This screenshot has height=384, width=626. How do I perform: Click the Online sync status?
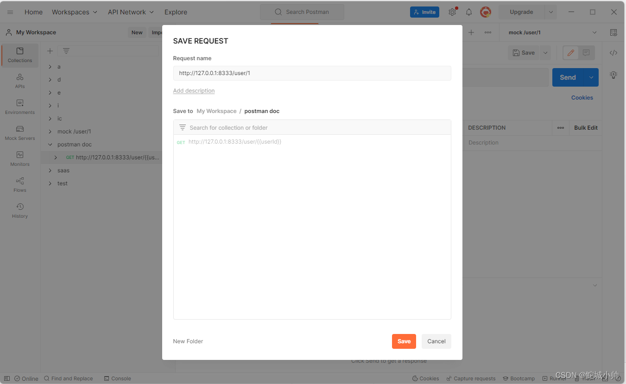(x=26, y=378)
